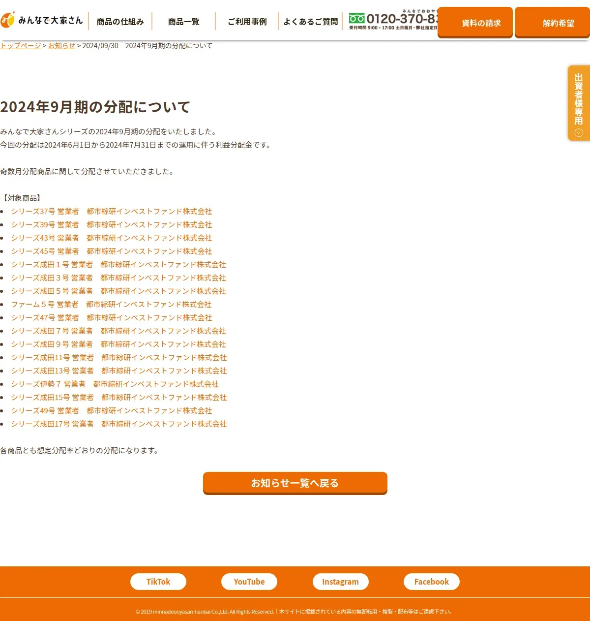
Task: Open the 商品の仕組み menu
Action: [x=120, y=22]
